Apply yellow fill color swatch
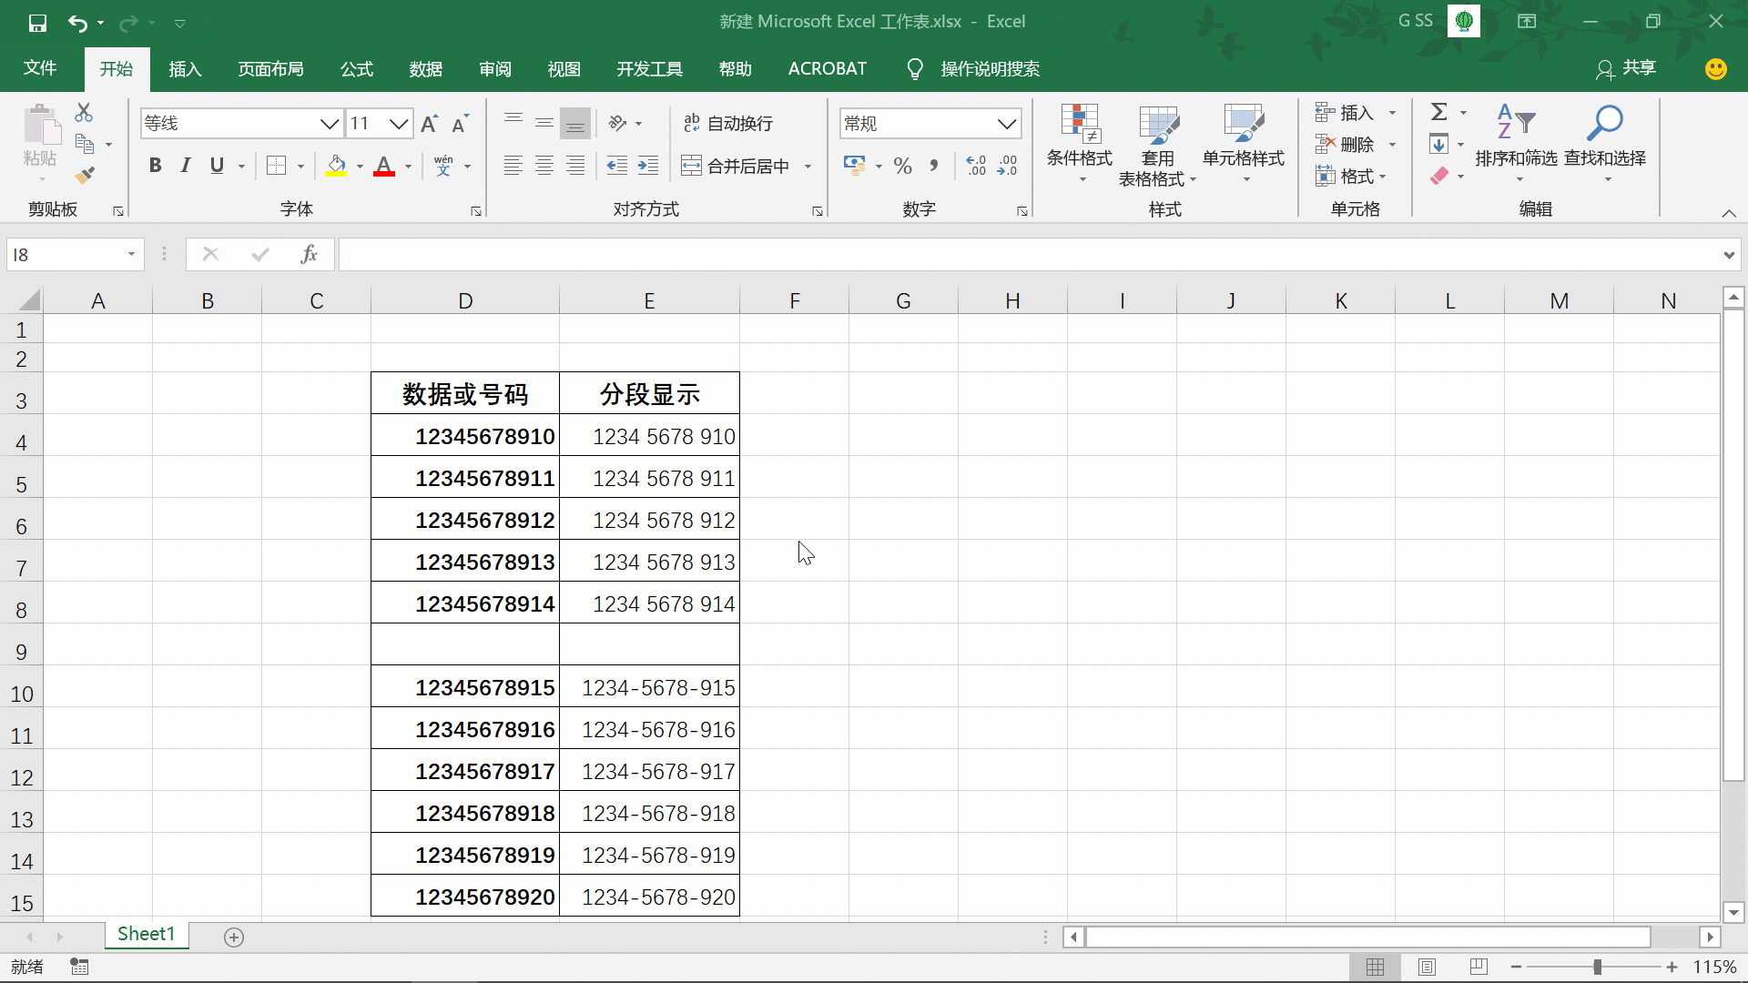1748x983 pixels. click(336, 166)
